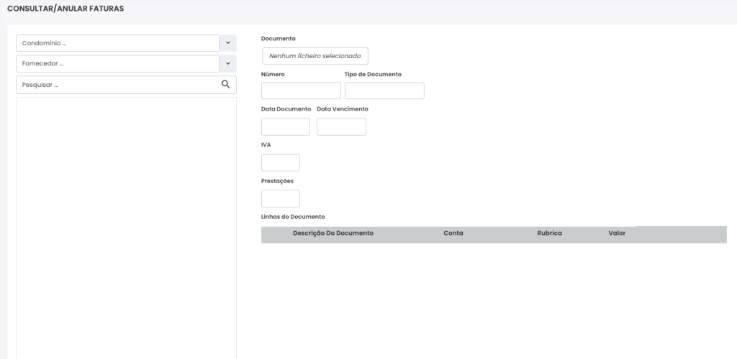Viewport: 737px width, 359px height.
Task: Focus the Data Documento field
Action: [x=285, y=126]
